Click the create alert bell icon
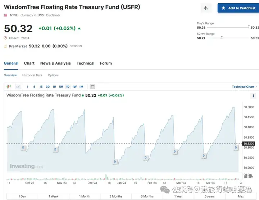The width and height of the screenshot is (259, 200). pyautogui.click(x=206, y=8)
